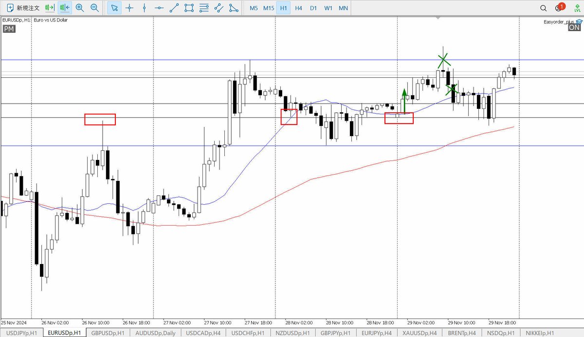Select the Fibonacci retracement lines tool

[x=204, y=8]
